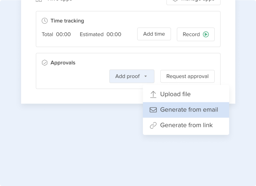
Task: Open the Add proof button menu
Action: (x=132, y=76)
